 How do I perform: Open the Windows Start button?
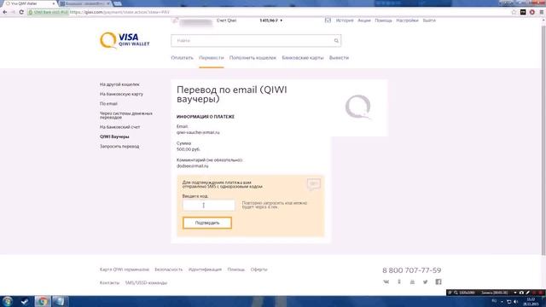[x=8, y=301]
